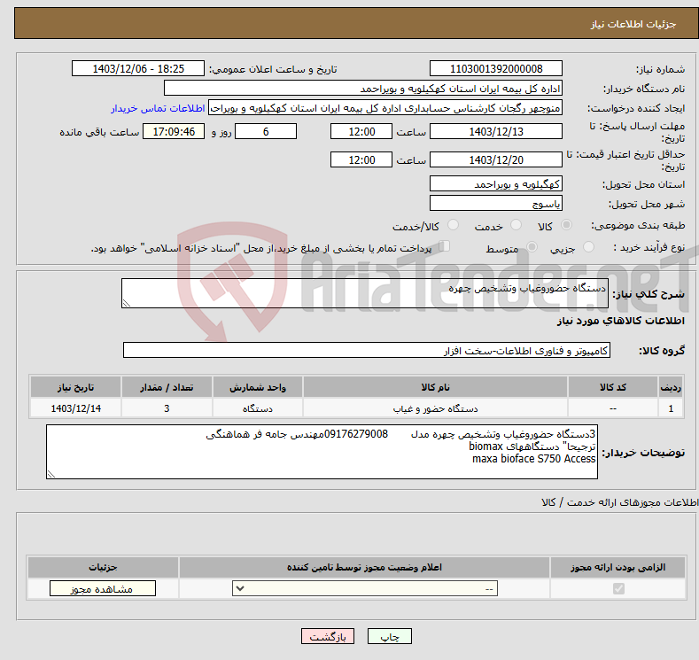Click the شهر محل تحویل field
699x660 pixels.
(495, 204)
